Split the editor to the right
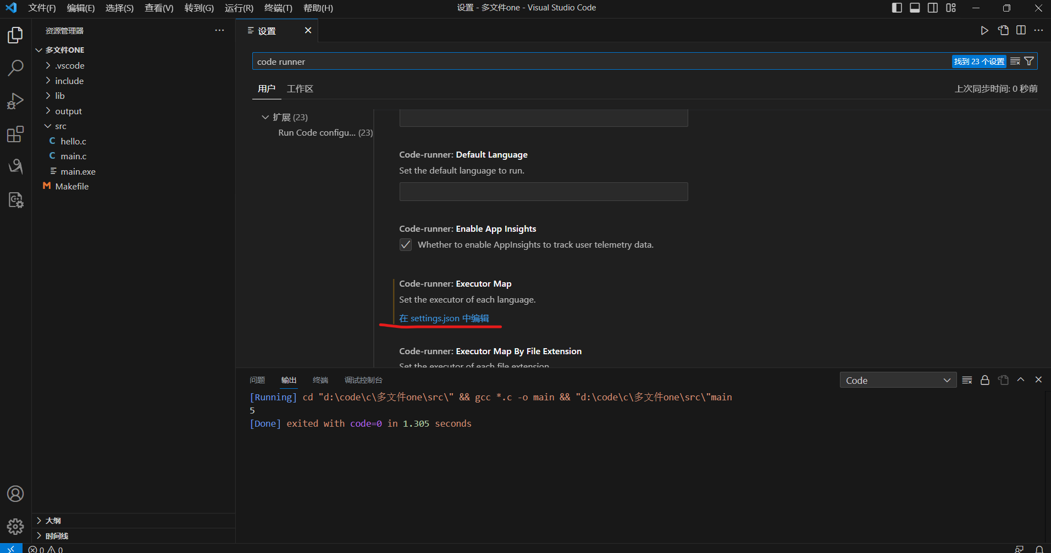This screenshot has height=553, width=1051. 1021,31
